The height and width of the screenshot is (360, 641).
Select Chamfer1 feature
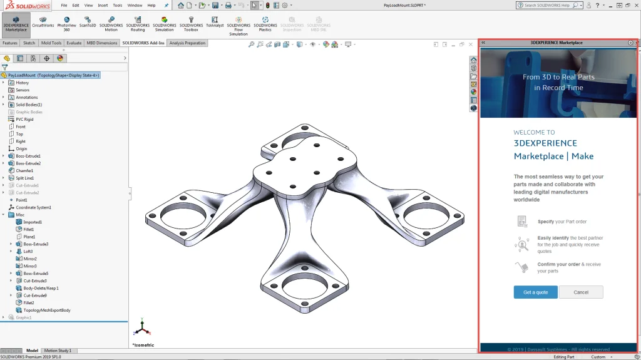(24, 170)
